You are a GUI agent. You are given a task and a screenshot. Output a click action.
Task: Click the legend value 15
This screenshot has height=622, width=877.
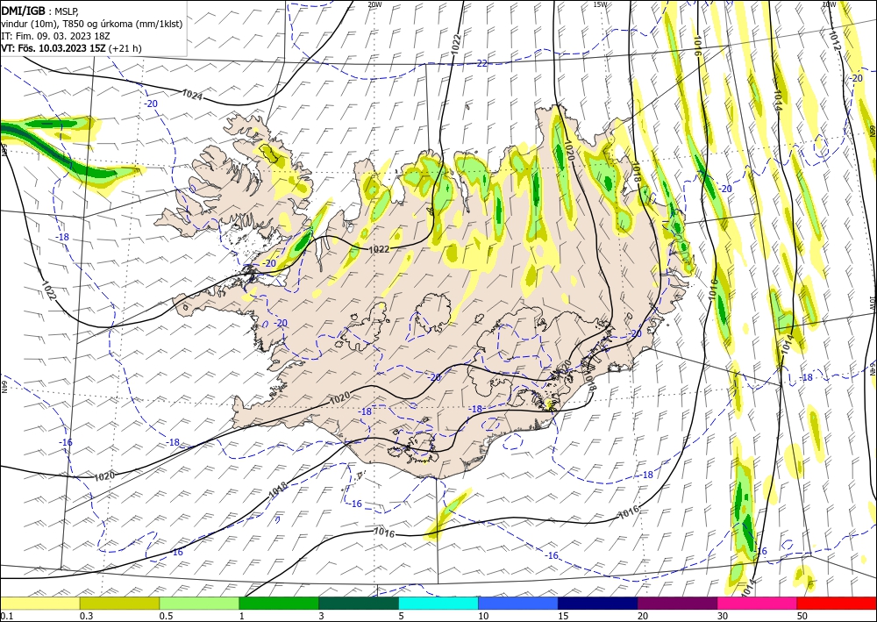tap(563, 616)
